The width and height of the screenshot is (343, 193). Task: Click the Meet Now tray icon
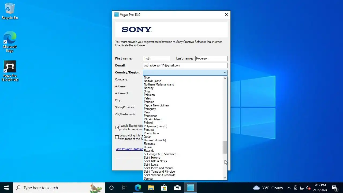pyautogui.click(x=296, y=188)
